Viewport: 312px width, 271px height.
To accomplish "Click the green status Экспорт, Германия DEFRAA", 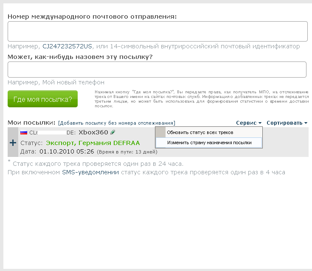I will [93, 143].
